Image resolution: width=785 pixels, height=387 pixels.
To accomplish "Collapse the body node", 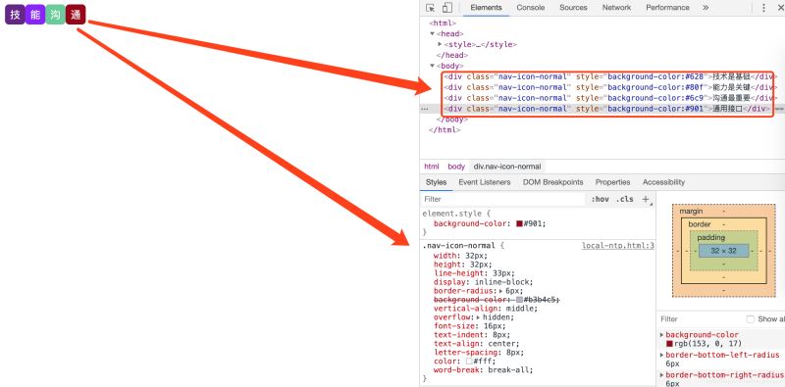I will pyautogui.click(x=432, y=66).
